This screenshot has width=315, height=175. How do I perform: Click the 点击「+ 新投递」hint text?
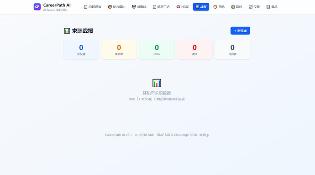pyautogui.click(x=157, y=99)
